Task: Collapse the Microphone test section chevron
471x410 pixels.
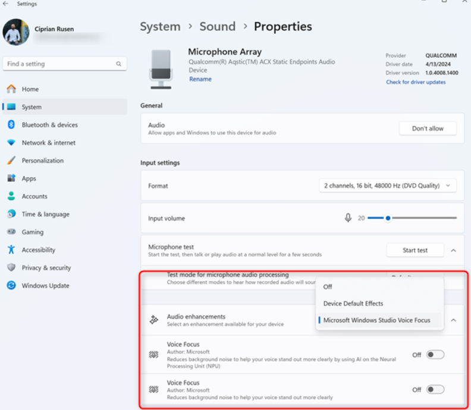Action: click(454, 251)
